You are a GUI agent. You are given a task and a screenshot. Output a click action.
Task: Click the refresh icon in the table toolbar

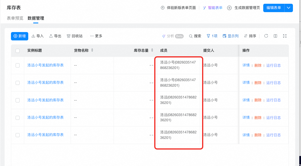[x=266, y=36]
